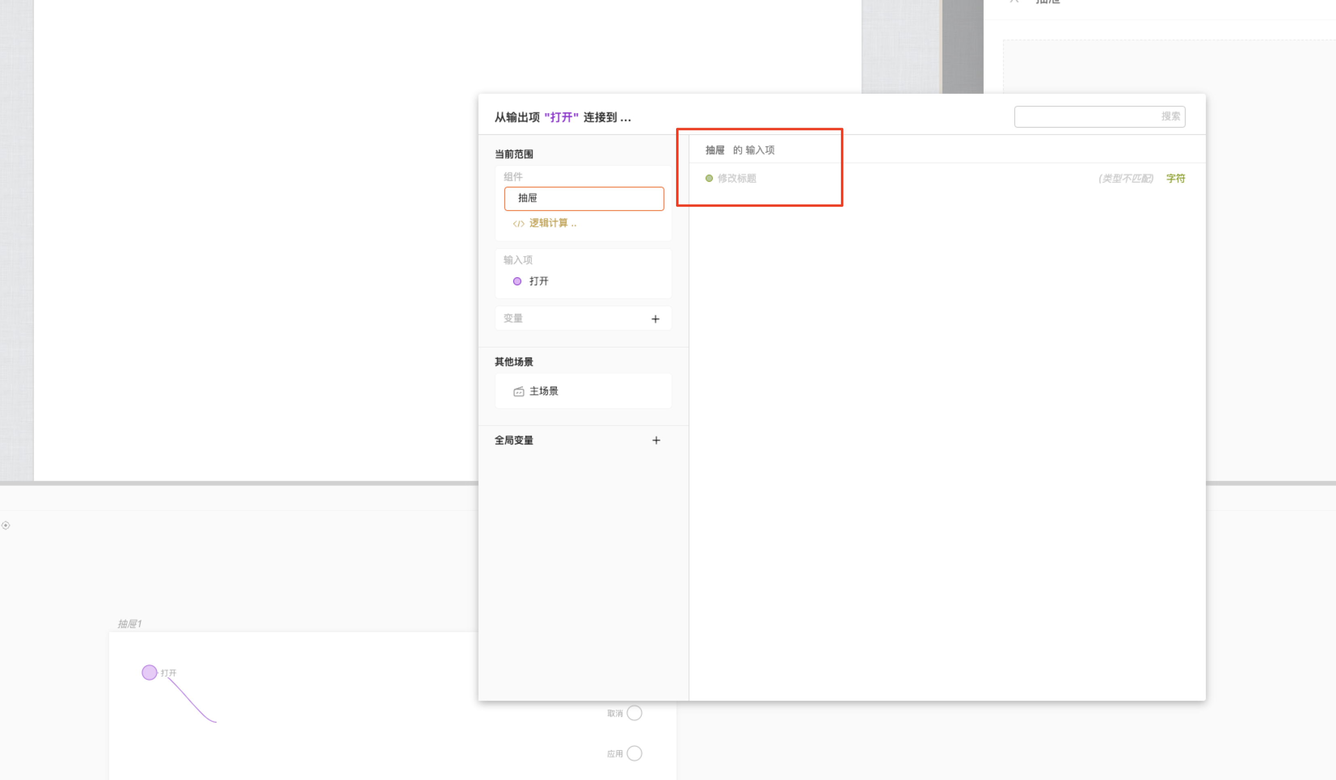Viewport: 1336px width, 780px height.
Task: Click the 全局变量 section label
Action: coord(514,441)
